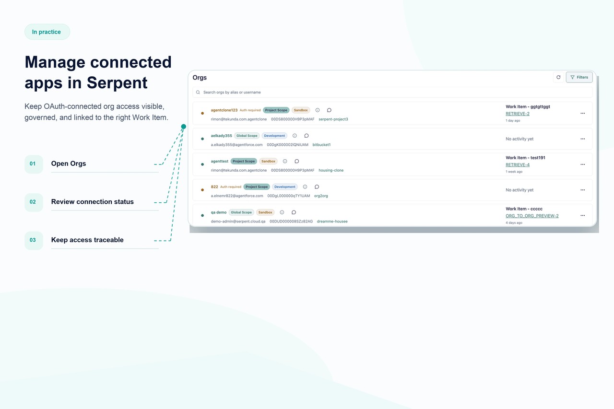Select the aelkady355 org alias
The width and height of the screenshot is (614, 409).
click(x=222, y=136)
